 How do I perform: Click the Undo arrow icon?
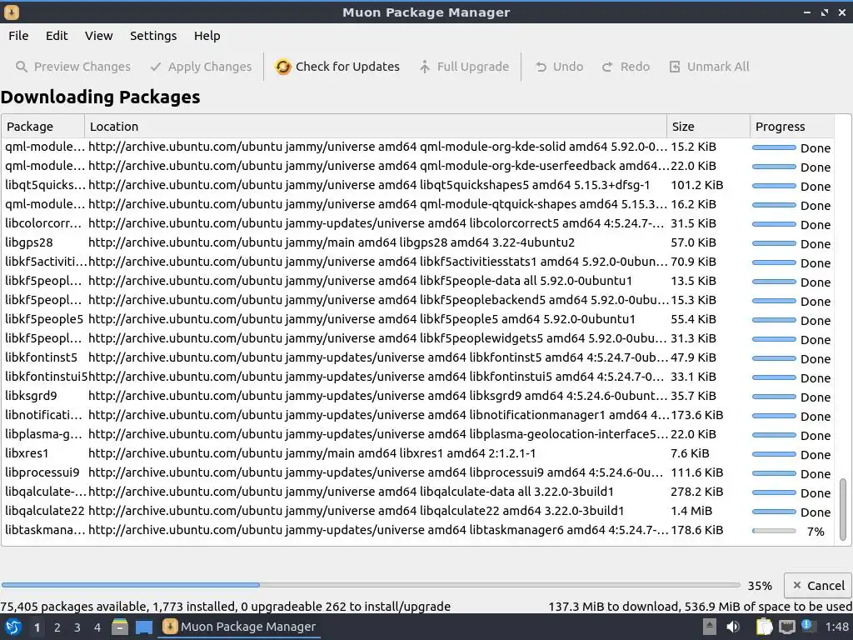[541, 67]
